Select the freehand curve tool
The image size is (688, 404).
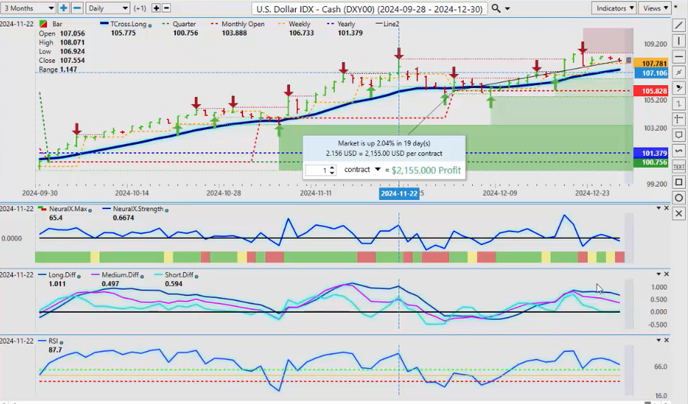pos(678,150)
